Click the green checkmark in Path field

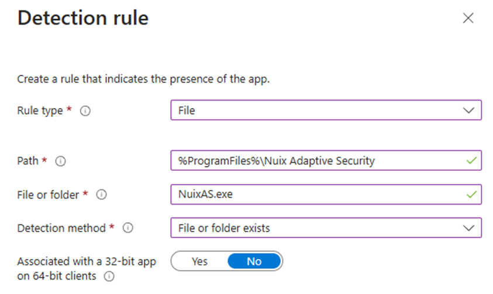(471, 160)
